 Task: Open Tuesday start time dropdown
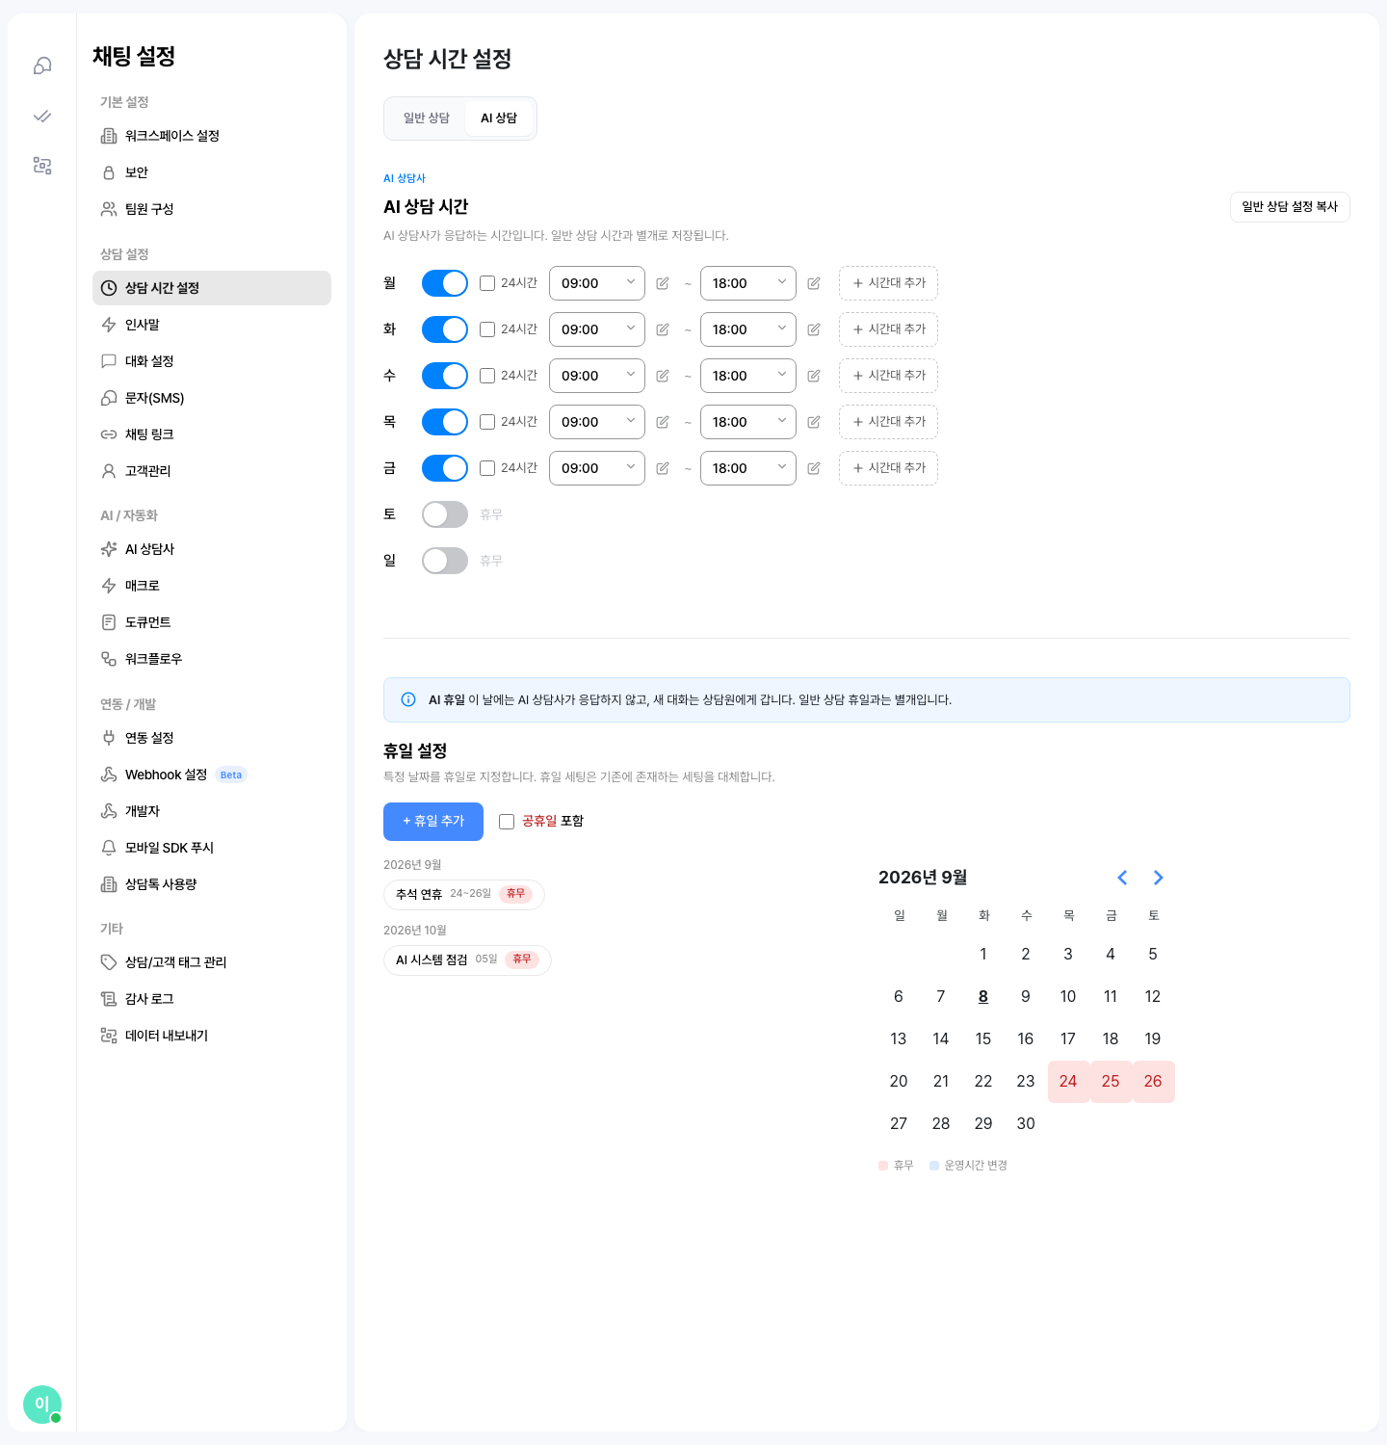click(x=597, y=329)
